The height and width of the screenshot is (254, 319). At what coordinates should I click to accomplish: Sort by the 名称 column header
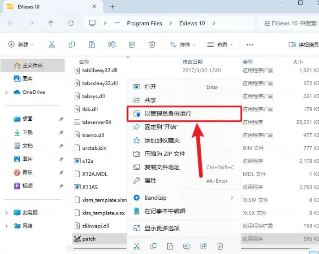[84, 62]
